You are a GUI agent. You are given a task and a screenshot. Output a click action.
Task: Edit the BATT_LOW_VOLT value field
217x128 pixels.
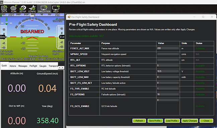(168, 71)
